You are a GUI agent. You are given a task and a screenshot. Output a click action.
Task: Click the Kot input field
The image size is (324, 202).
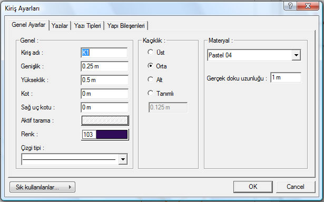(104, 94)
